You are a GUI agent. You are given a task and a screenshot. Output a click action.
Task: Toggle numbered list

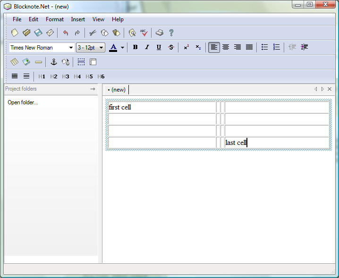tap(277, 47)
